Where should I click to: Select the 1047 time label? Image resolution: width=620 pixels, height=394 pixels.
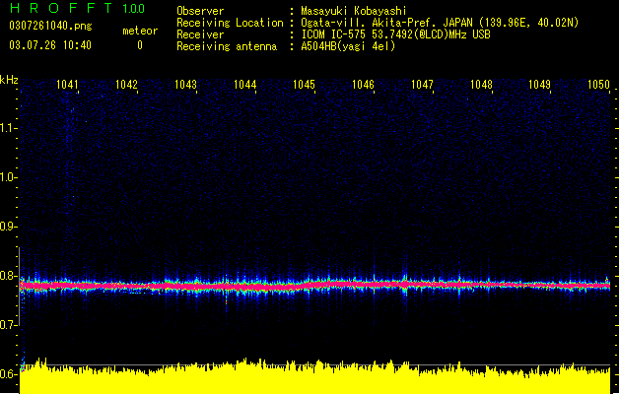tap(422, 85)
